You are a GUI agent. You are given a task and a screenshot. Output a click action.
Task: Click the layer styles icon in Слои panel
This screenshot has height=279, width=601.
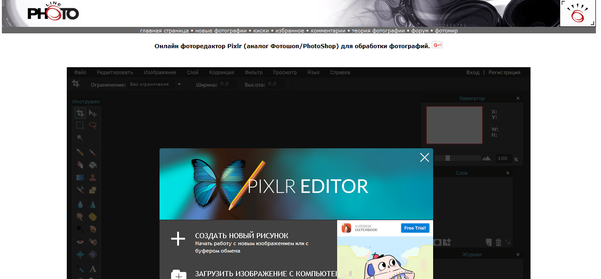tap(447, 242)
